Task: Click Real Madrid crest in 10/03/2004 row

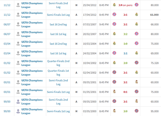Action: pos(114,44)
